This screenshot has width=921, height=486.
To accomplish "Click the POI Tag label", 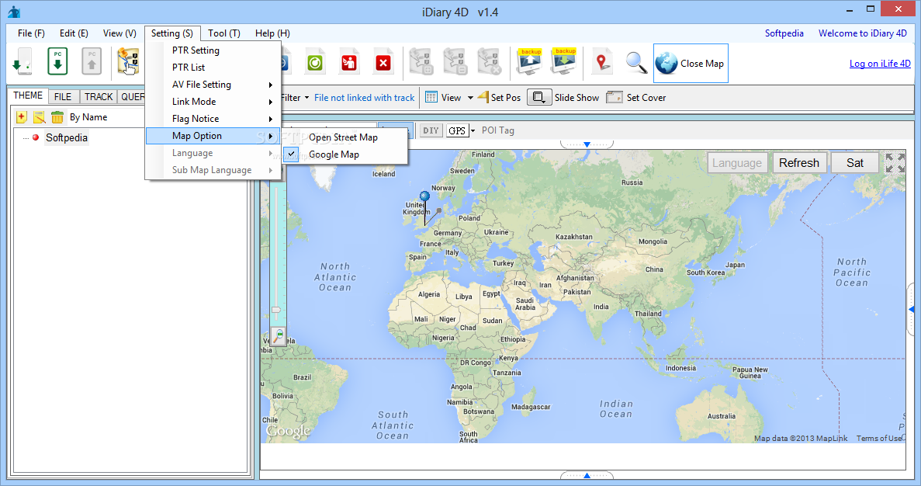I will [498, 130].
